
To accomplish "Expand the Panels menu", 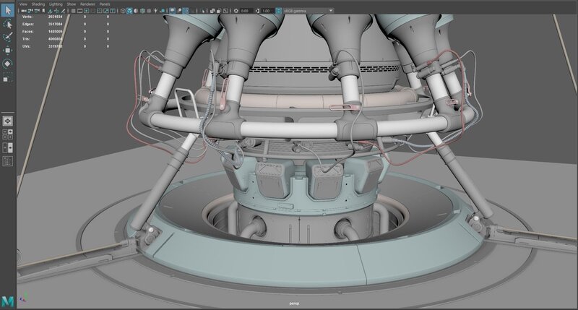I will coord(105,4).
